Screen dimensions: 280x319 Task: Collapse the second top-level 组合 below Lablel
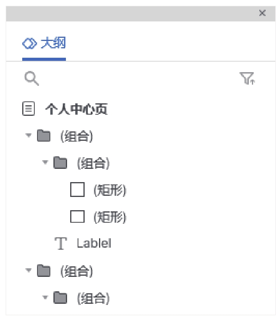[x=28, y=270]
